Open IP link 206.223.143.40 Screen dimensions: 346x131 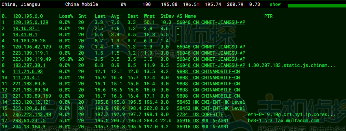(32, 115)
